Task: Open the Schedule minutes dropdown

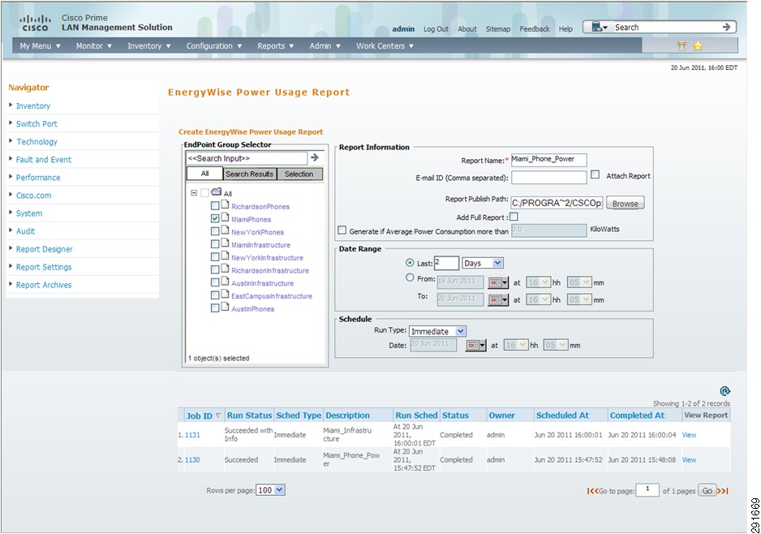Action: point(555,345)
